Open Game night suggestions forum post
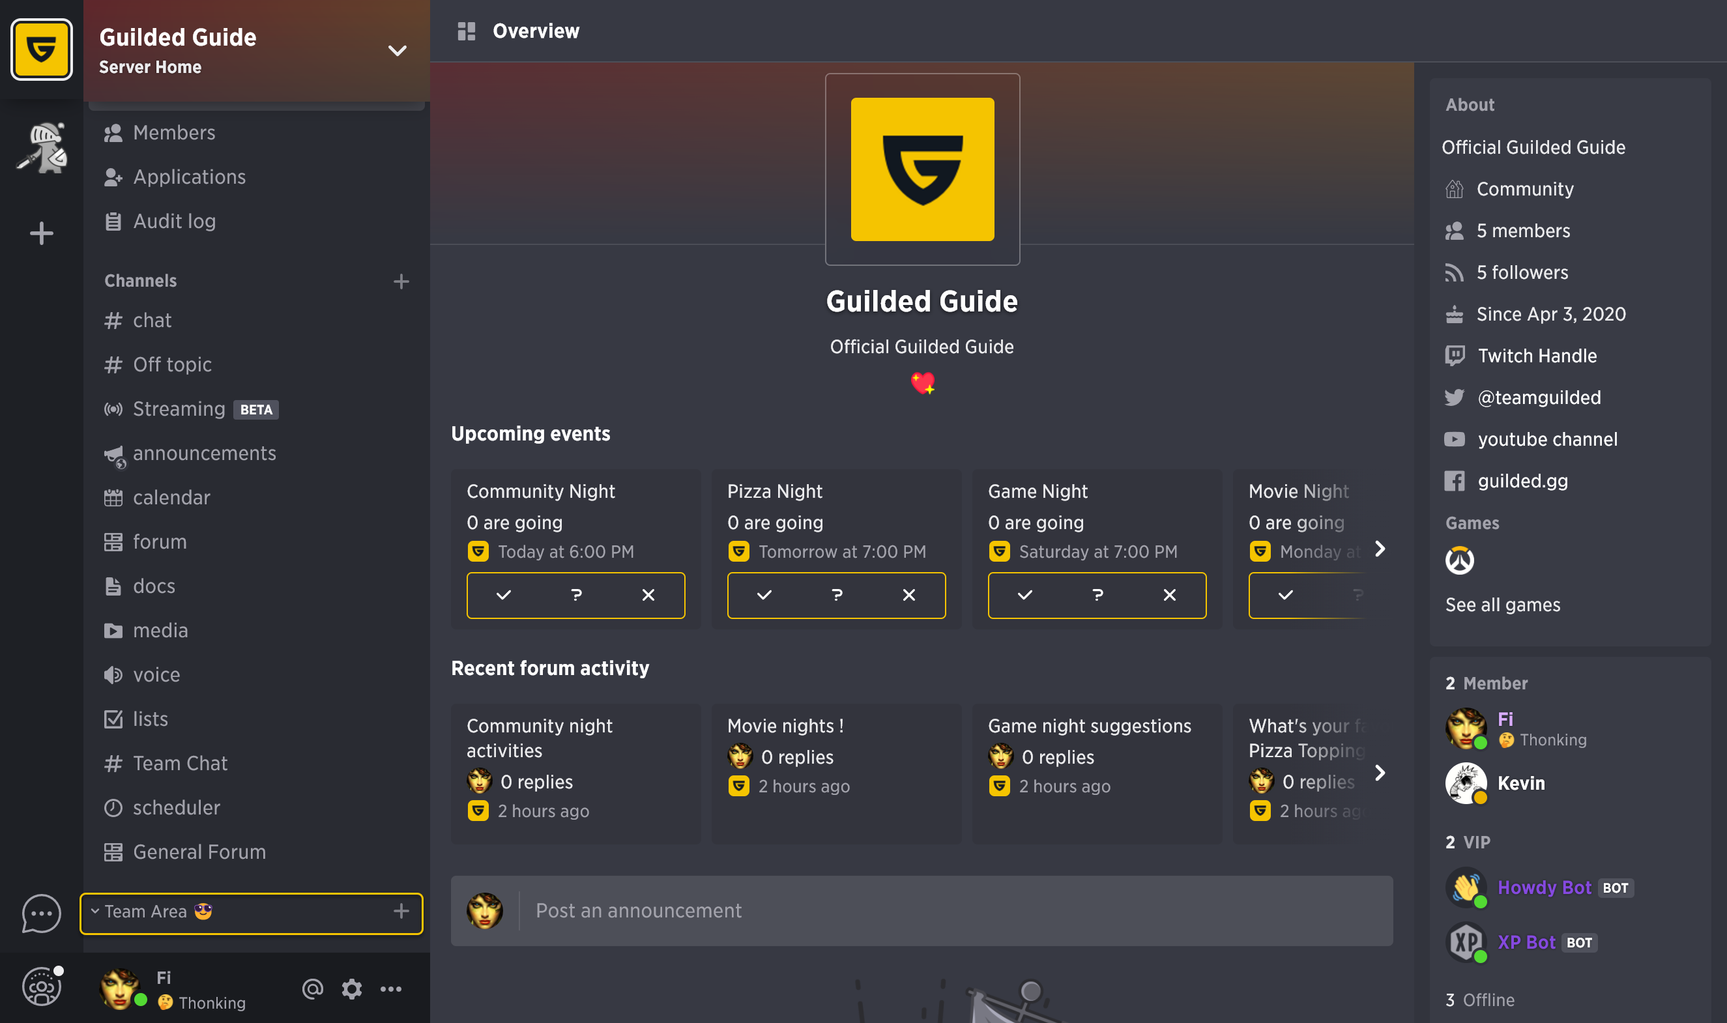Image resolution: width=1727 pixels, height=1023 pixels. [x=1097, y=773]
